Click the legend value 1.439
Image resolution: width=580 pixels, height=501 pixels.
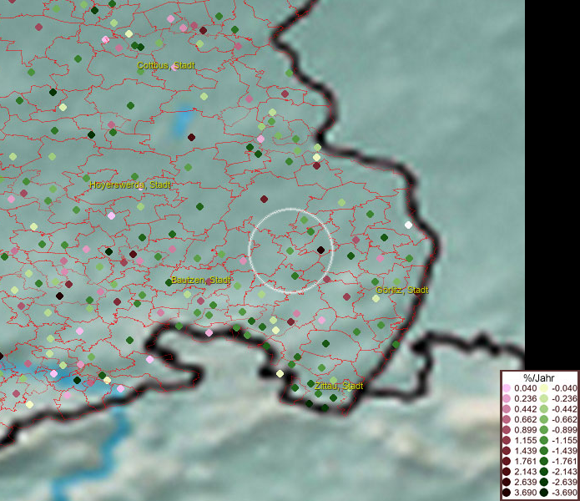[525, 451]
